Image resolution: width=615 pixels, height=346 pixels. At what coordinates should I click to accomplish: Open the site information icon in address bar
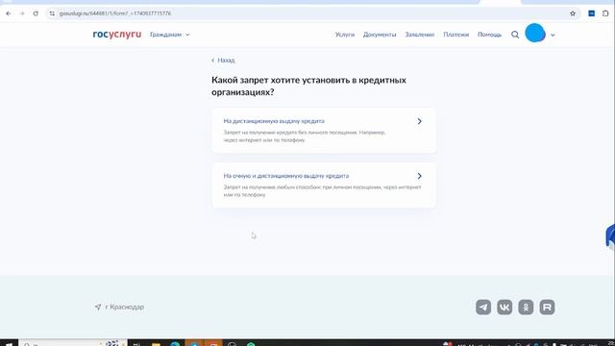pos(52,13)
